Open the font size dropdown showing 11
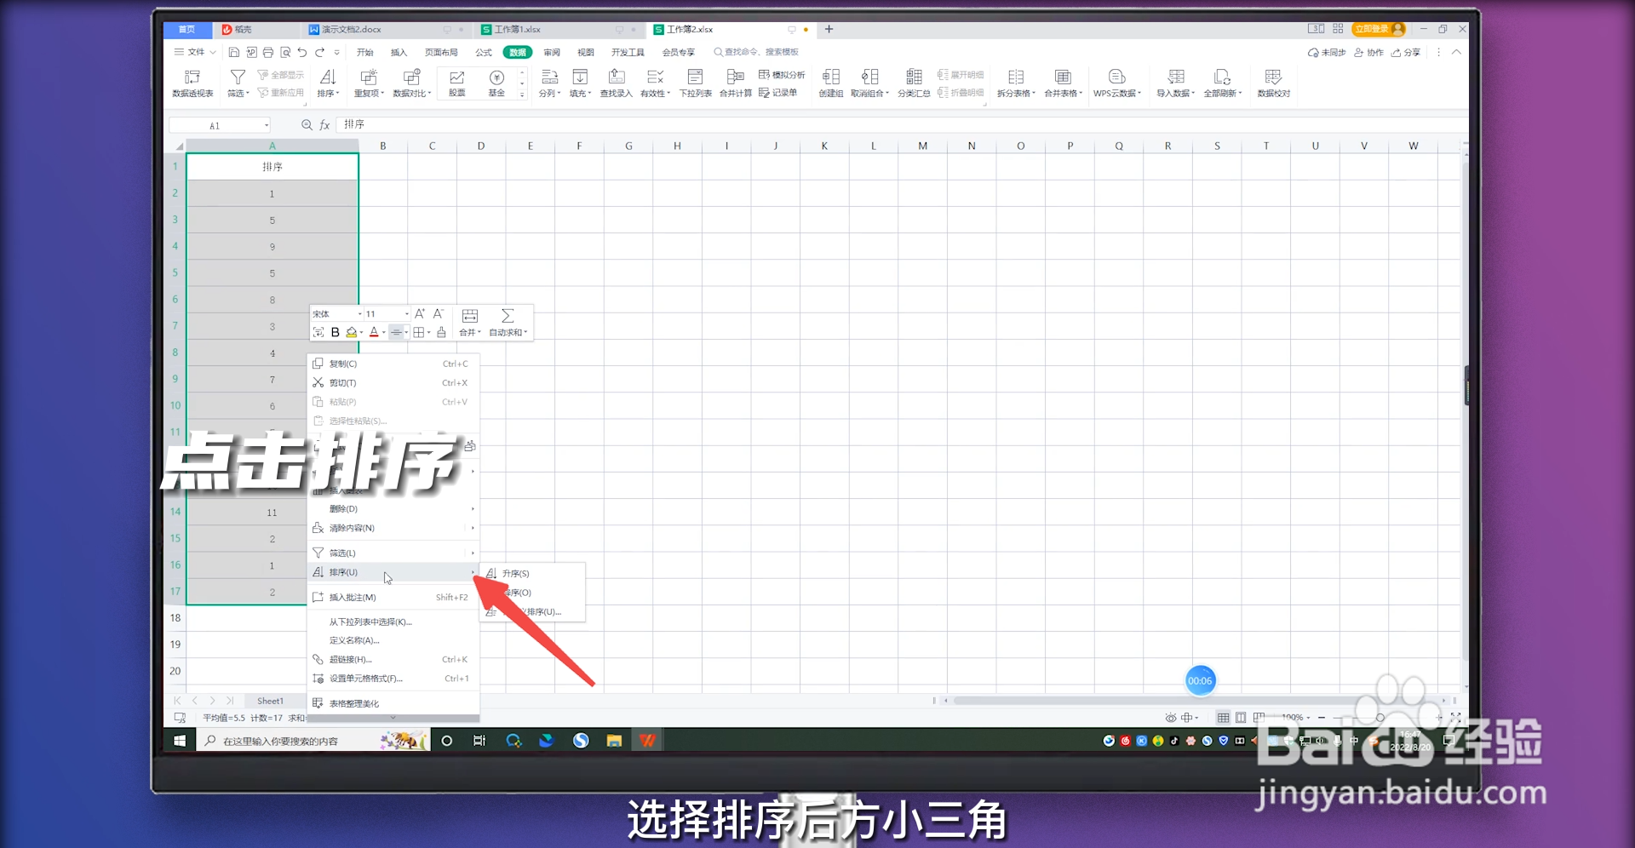 405,313
